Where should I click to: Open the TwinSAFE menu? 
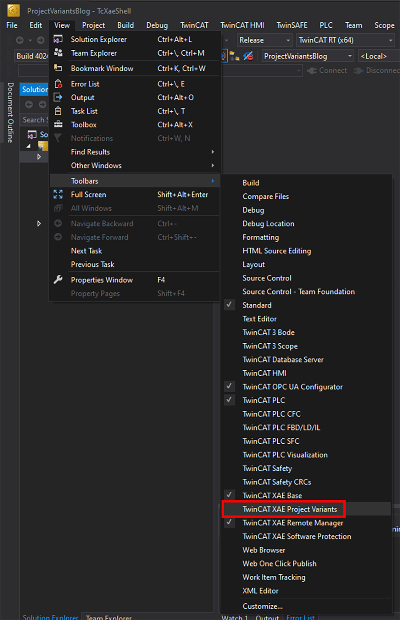(x=292, y=25)
